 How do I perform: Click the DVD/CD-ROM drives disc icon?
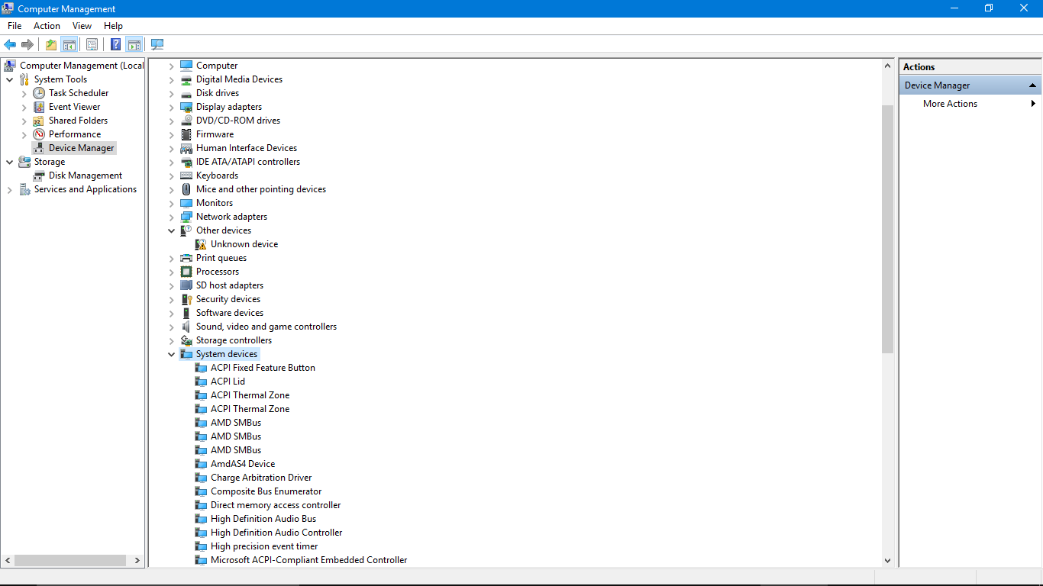(x=186, y=121)
